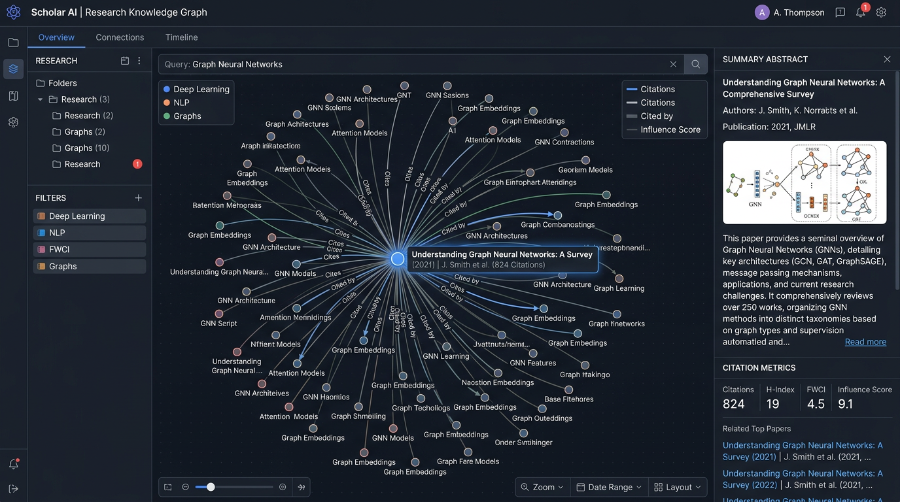Click the graph zoom slider handle

(x=211, y=487)
